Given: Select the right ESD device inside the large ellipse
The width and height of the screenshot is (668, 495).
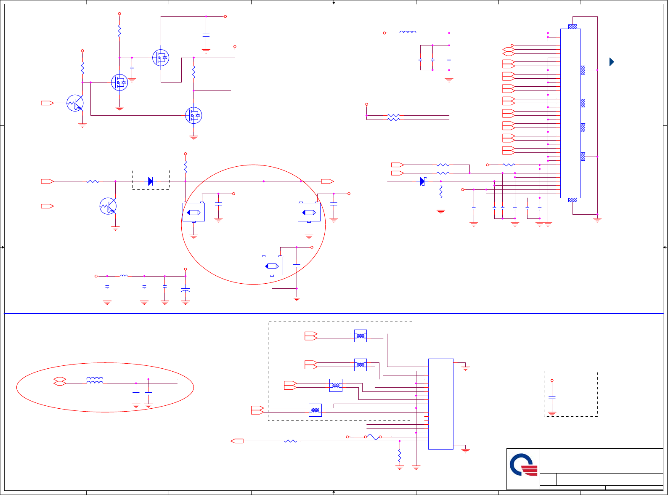Looking at the screenshot, I should point(309,212).
